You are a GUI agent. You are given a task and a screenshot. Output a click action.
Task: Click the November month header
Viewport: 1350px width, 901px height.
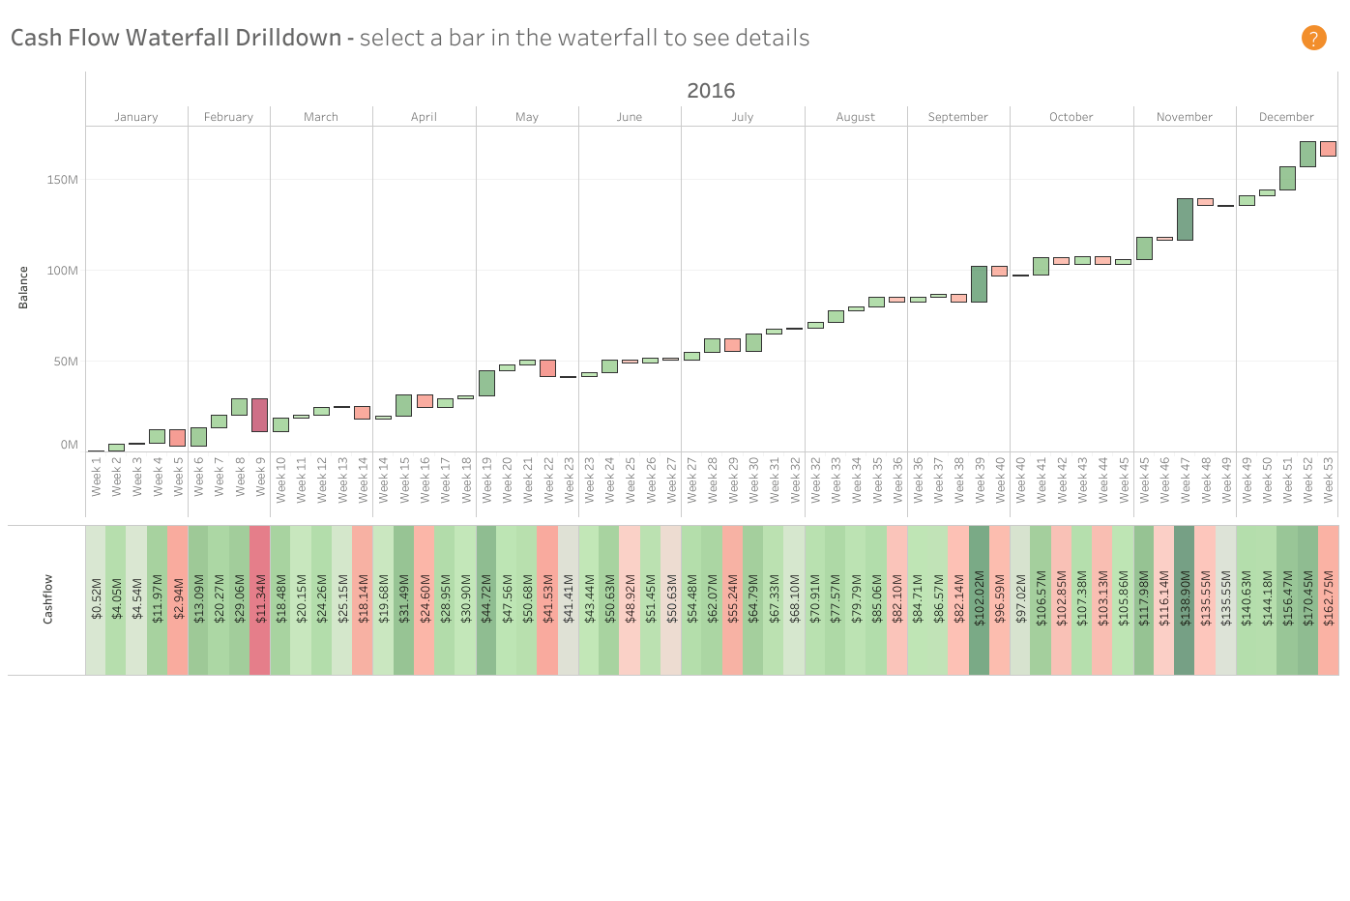(x=1185, y=117)
